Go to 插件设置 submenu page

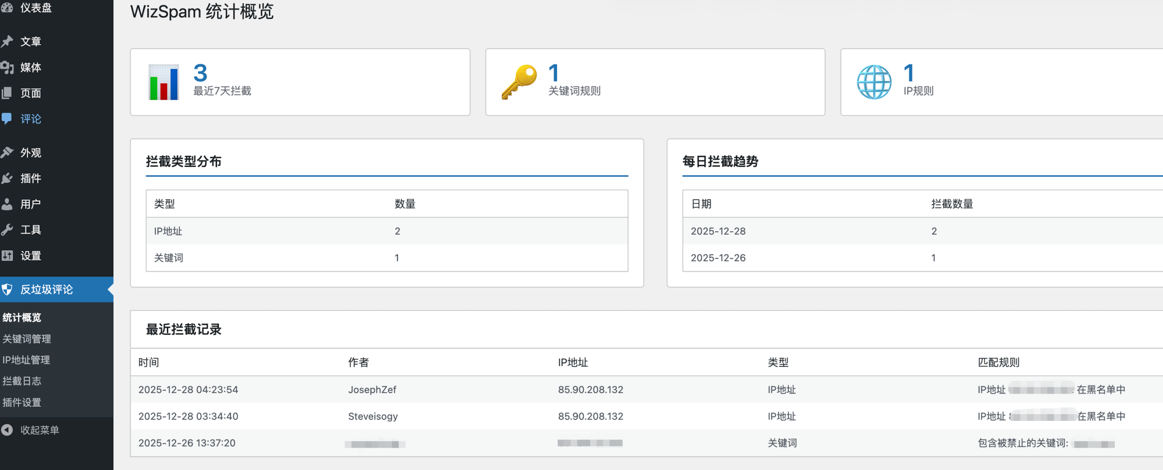[x=21, y=402]
